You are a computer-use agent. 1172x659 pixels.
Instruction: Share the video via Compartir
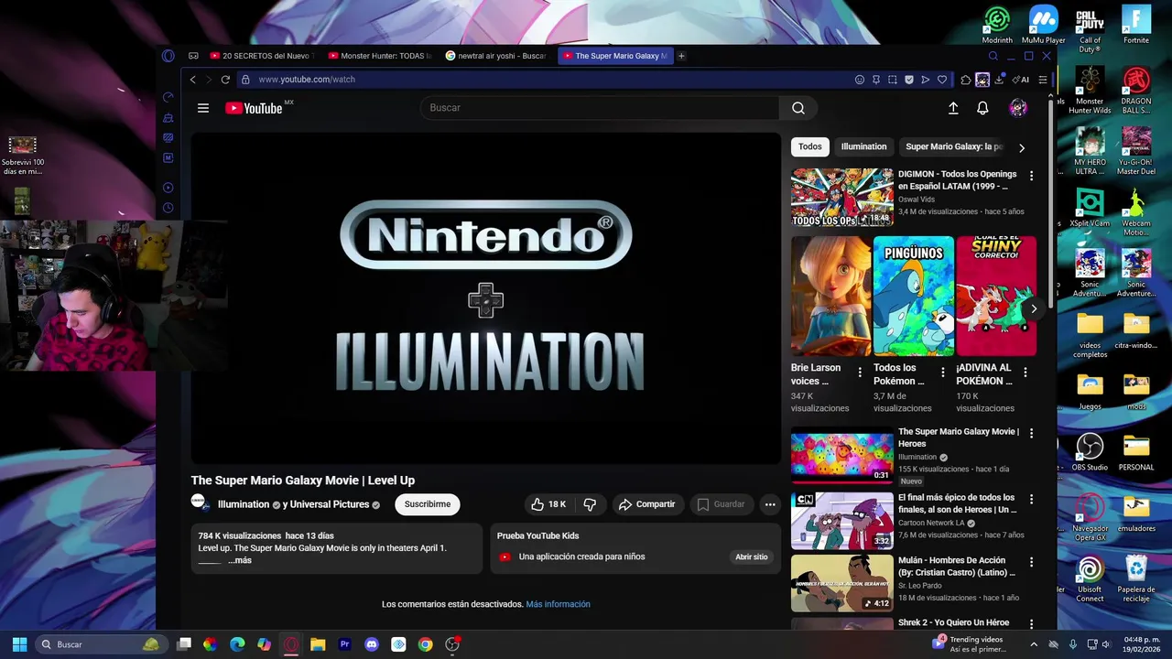pyautogui.click(x=647, y=504)
